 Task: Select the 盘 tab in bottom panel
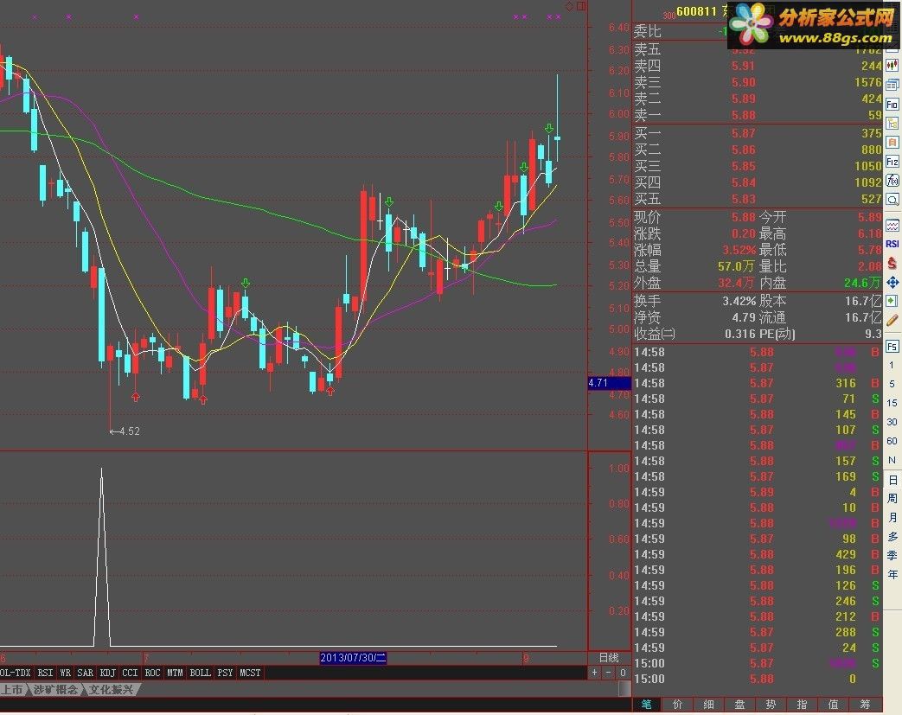click(x=739, y=705)
